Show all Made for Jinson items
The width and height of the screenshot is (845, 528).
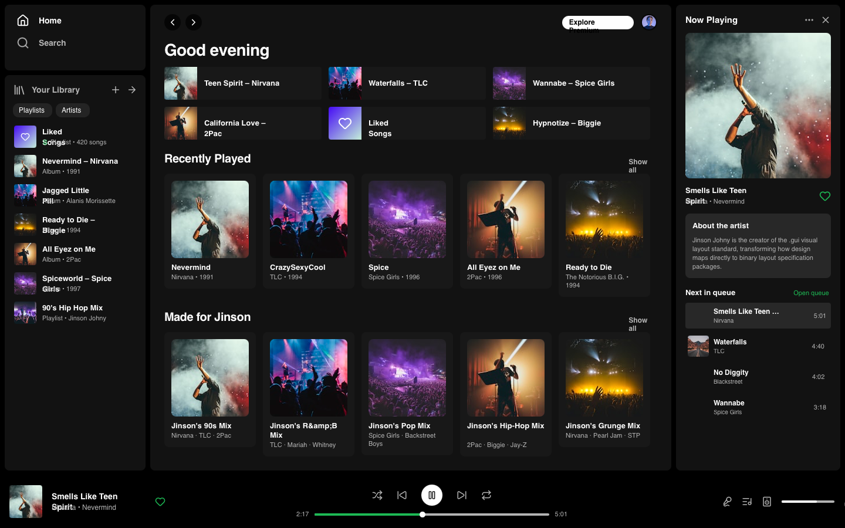(x=638, y=324)
